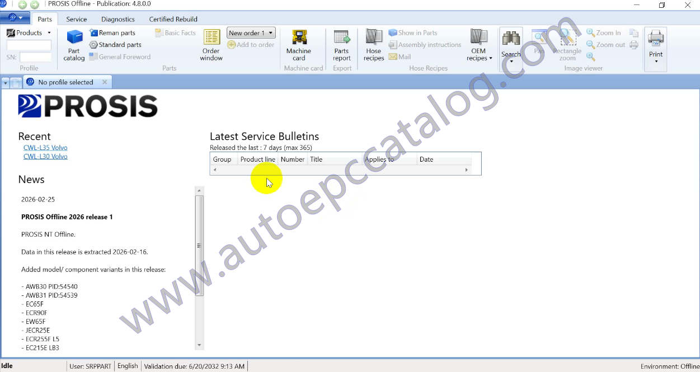Open the Order window
Screen dimensions: 700x372
pos(212,45)
